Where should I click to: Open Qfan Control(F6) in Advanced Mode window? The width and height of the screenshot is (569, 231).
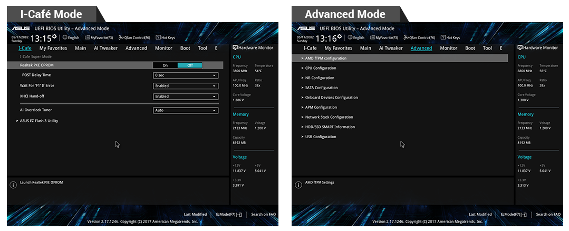419,37
